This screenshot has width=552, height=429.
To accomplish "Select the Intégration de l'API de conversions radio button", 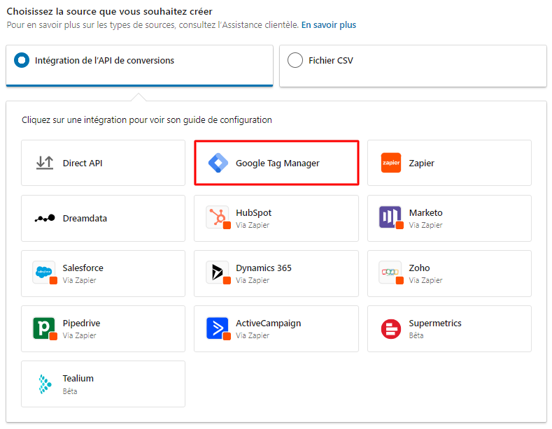I will tap(22, 60).
